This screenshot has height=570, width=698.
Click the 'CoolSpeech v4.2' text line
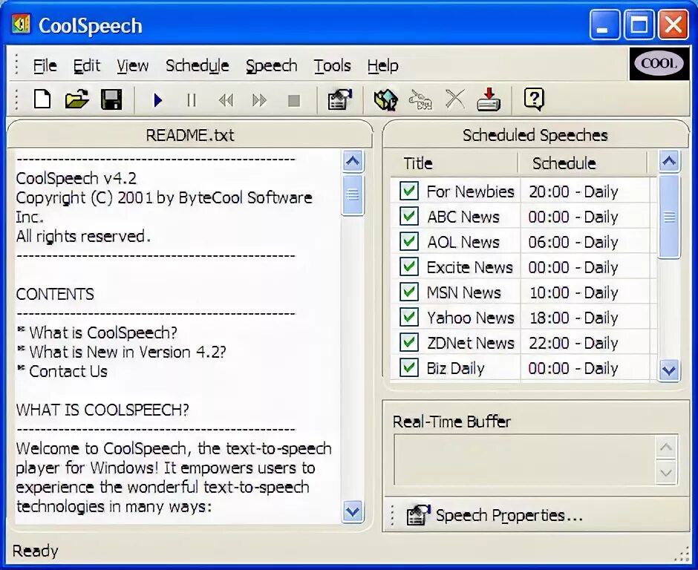[76, 178]
